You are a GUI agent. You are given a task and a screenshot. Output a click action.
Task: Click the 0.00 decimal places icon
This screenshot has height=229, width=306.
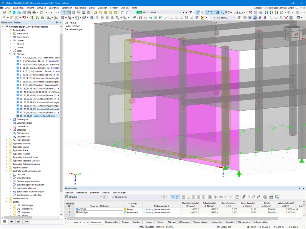pyautogui.click(x=277, y=197)
